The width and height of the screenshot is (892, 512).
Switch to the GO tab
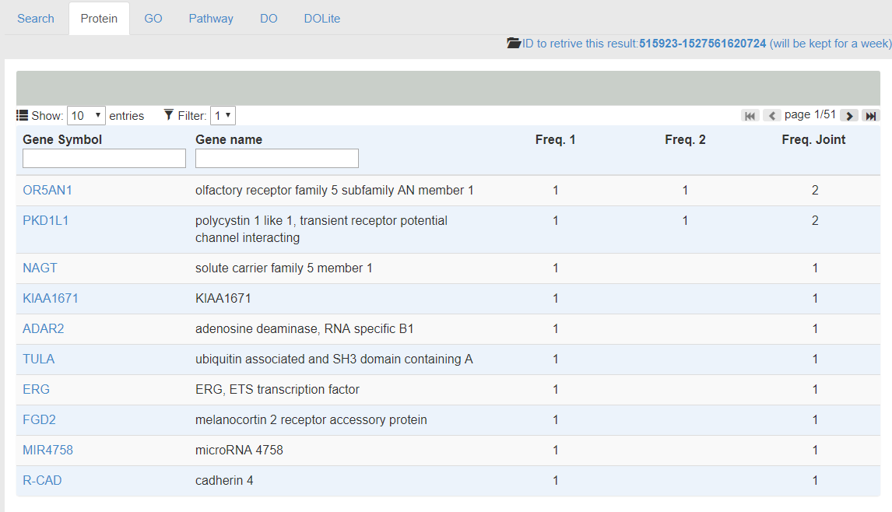click(153, 19)
